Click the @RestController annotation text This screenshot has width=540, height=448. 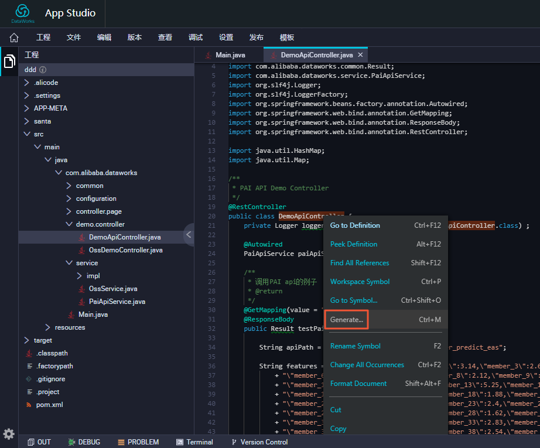(x=257, y=207)
